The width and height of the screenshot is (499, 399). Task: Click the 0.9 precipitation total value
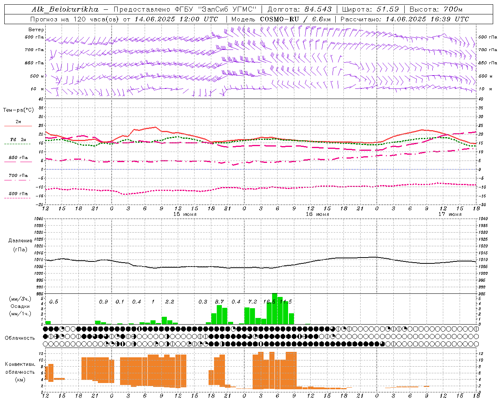point(103,302)
